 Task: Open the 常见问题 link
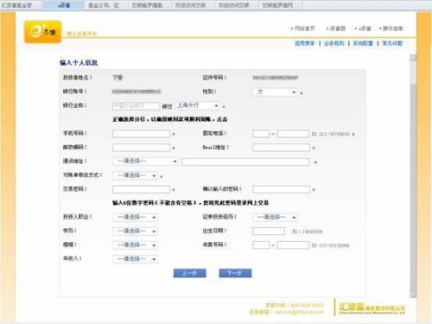tap(392, 43)
